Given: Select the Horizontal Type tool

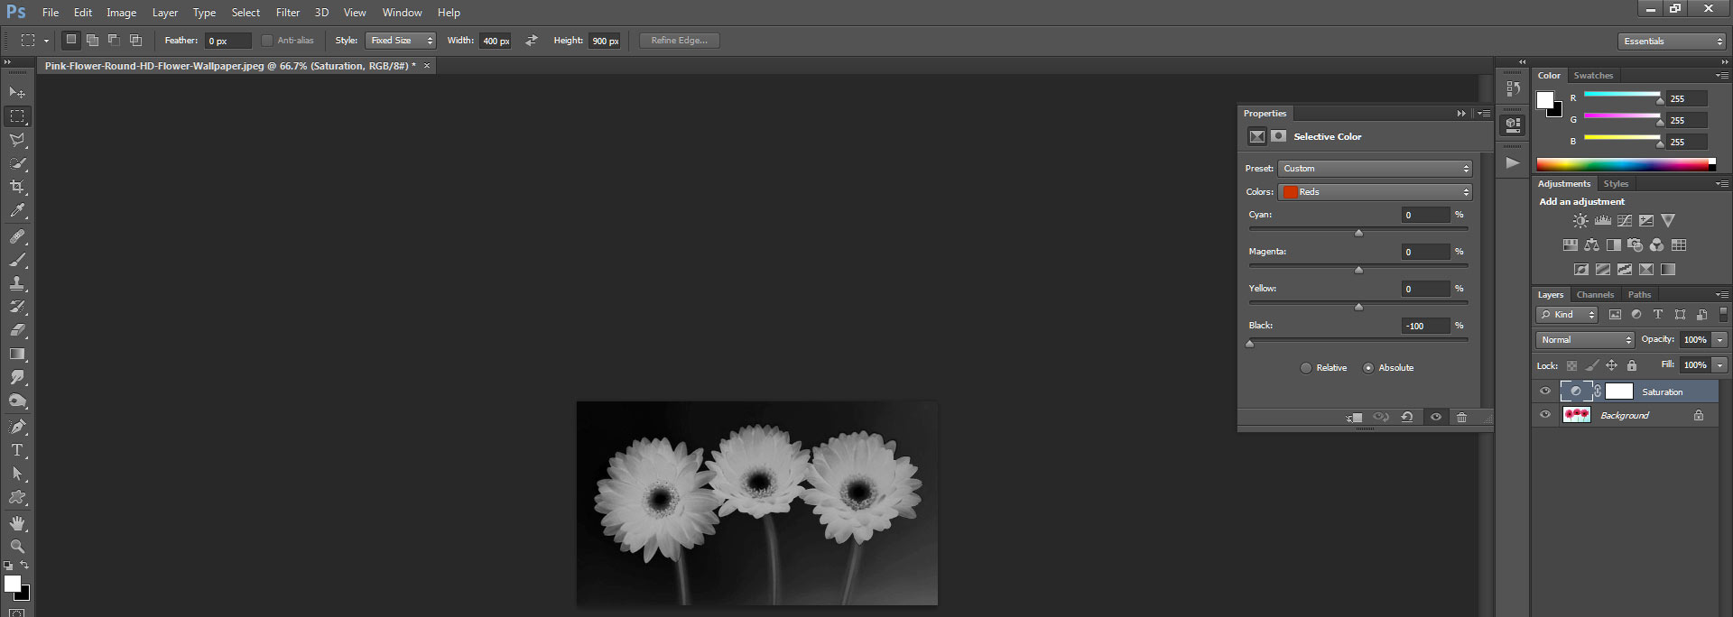Looking at the screenshot, I should point(17,450).
